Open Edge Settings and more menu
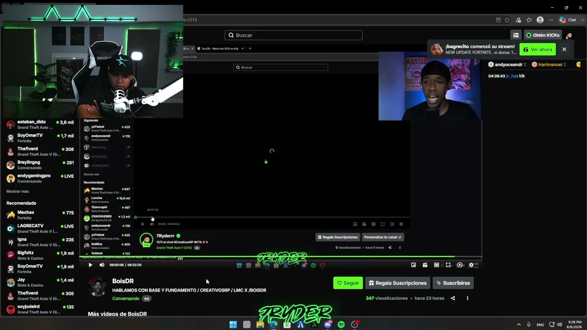587x330 pixels. pos(551,20)
